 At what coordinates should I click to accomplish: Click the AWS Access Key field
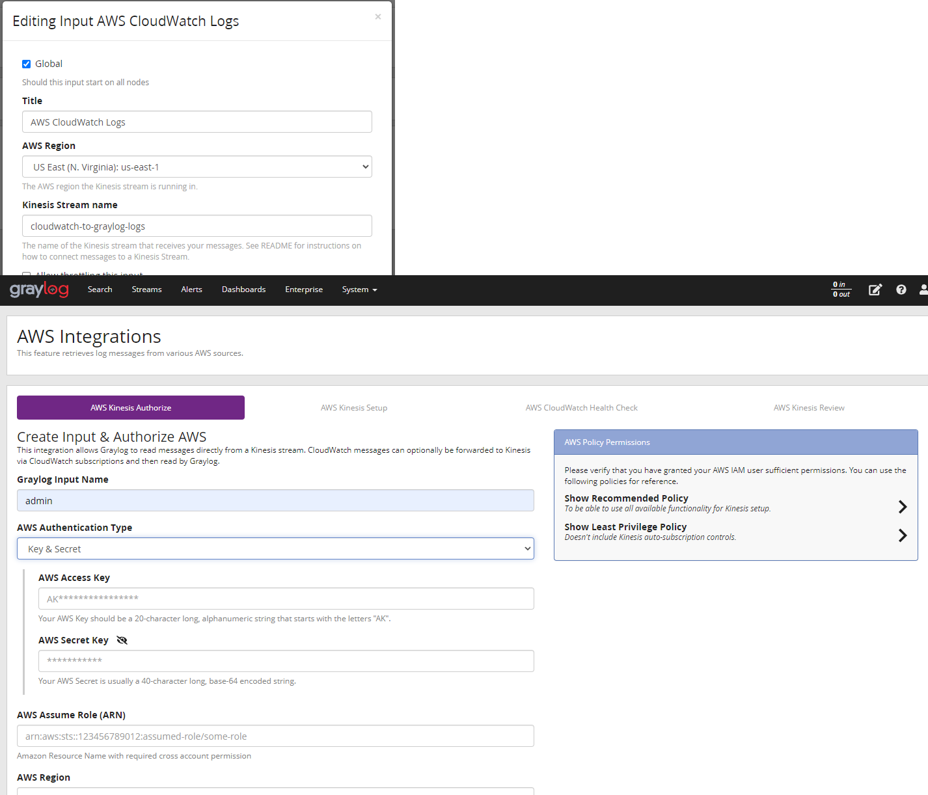point(286,599)
